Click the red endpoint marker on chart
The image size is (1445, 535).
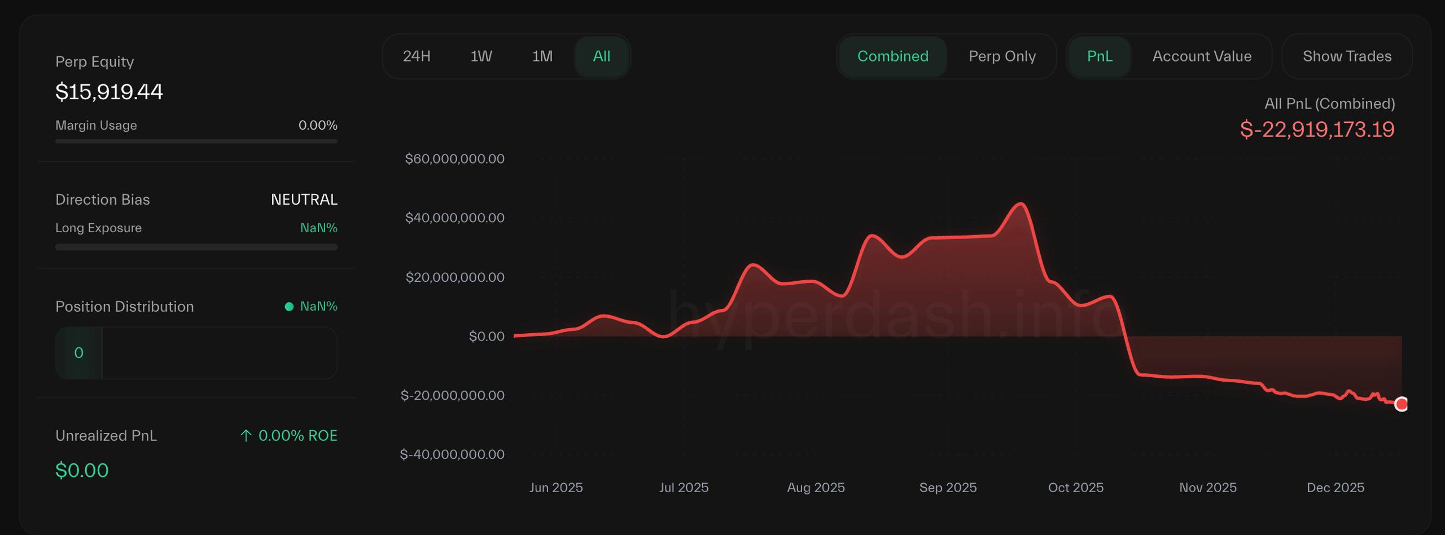coord(1400,404)
